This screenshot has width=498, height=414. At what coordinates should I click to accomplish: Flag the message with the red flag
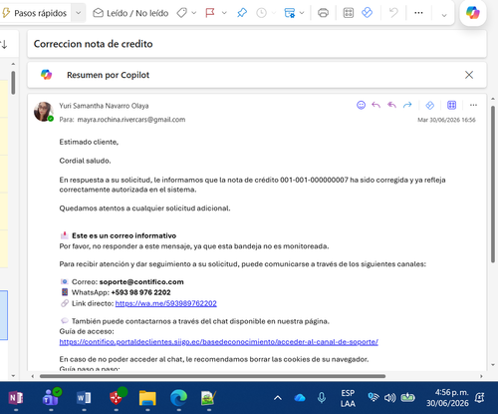pos(210,13)
